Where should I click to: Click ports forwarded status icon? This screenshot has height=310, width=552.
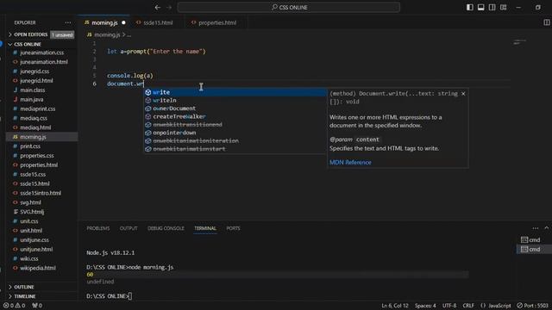click(x=37, y=306)
